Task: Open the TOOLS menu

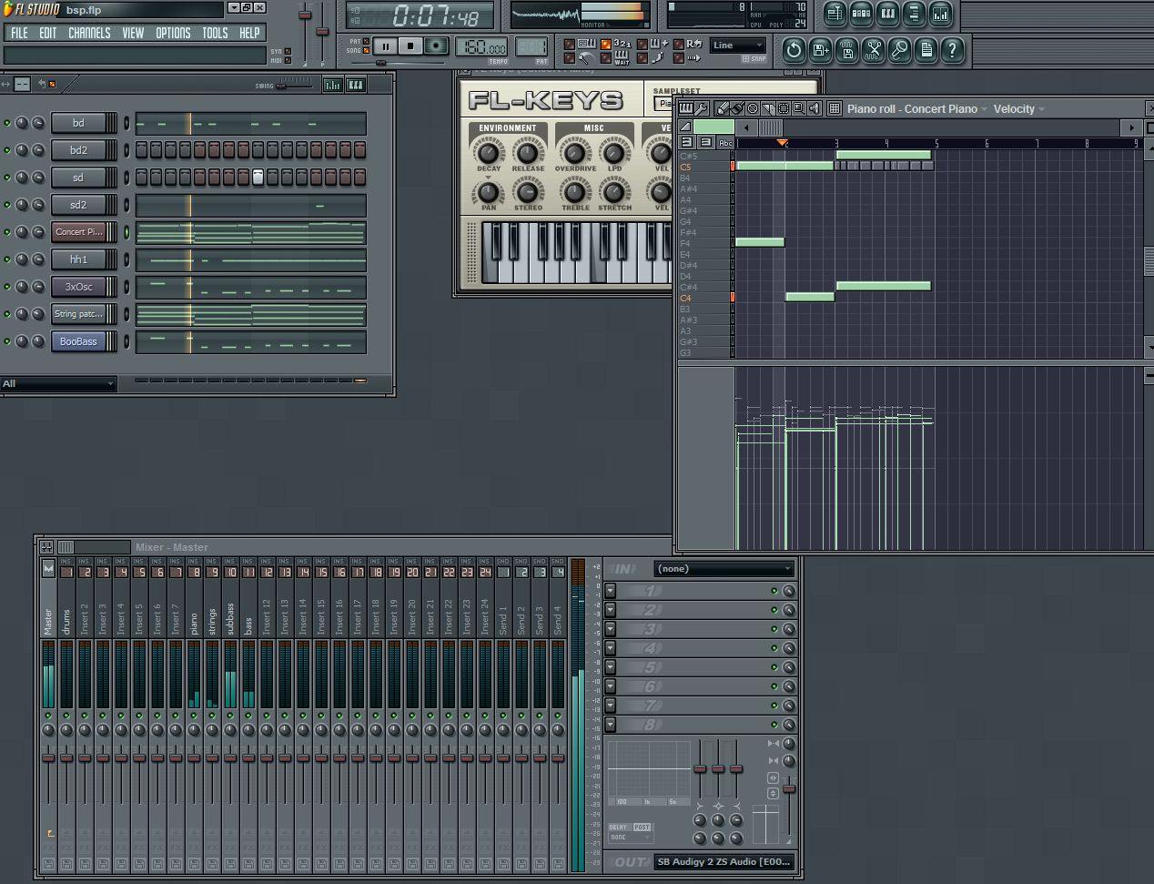Action: [x=215, y=33]
